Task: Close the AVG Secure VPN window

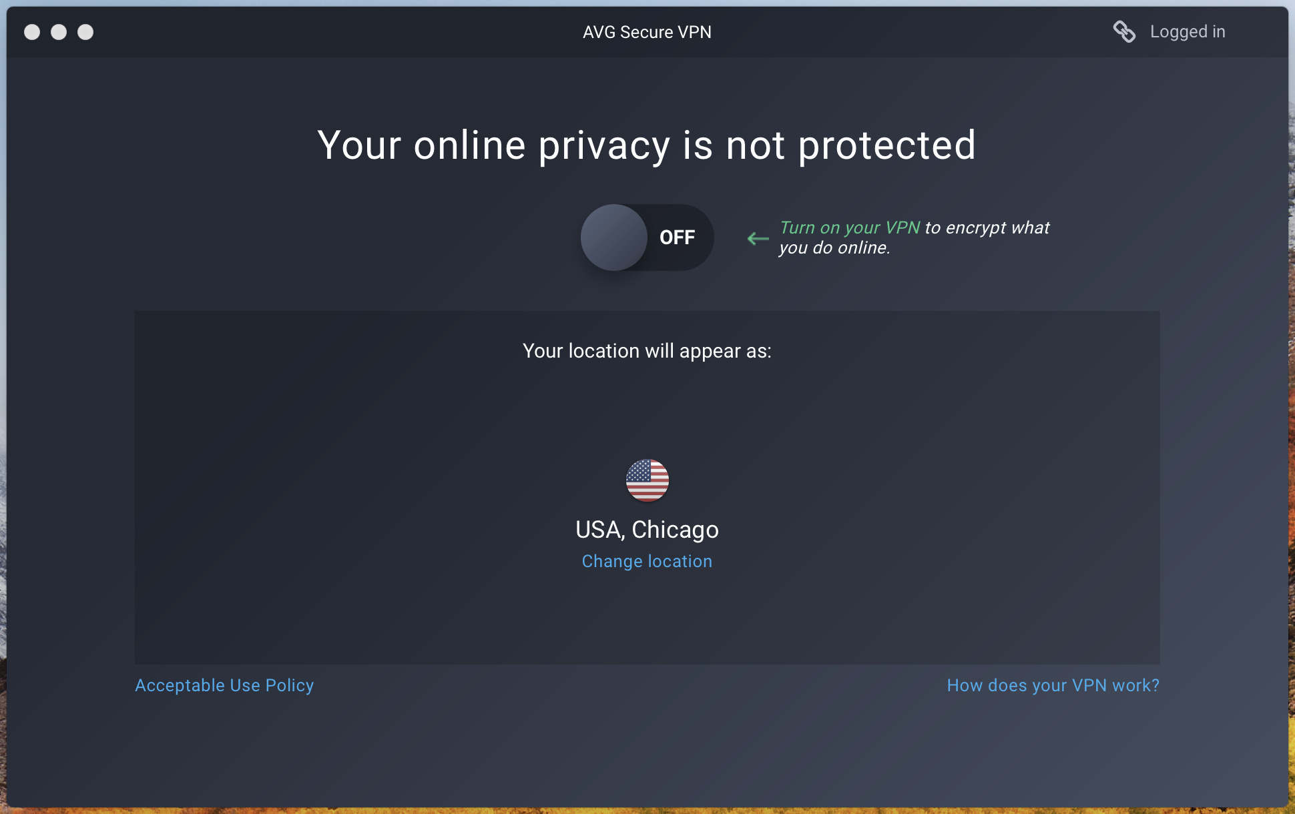Action: (32, 32)
